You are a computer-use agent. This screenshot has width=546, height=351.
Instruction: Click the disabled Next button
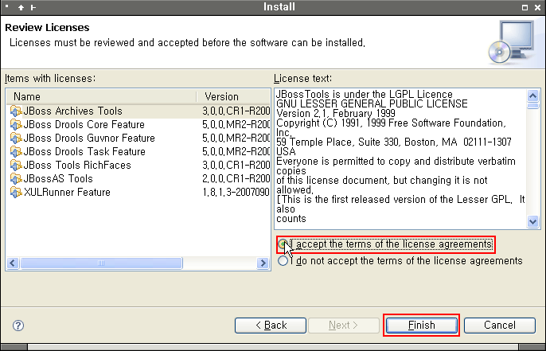tap(343, 326)
